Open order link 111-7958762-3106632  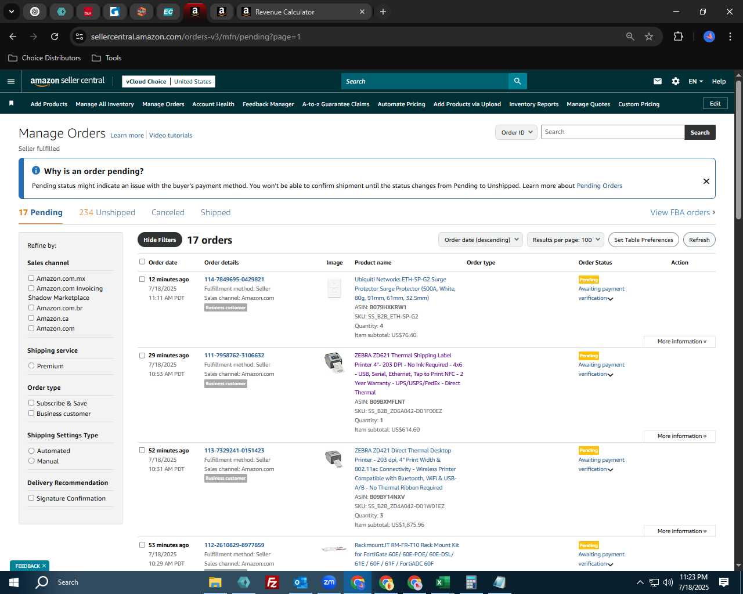[234, 356]
